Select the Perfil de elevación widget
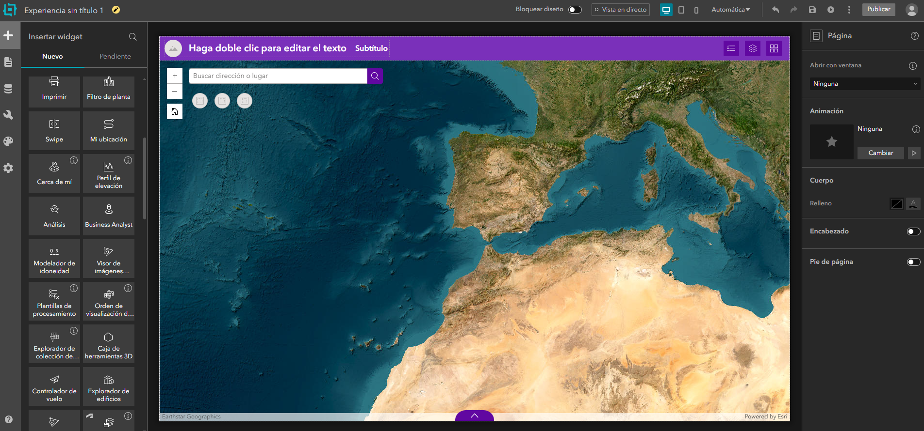The width and height of the screenshot is (924, 431). tap(109, 174)
